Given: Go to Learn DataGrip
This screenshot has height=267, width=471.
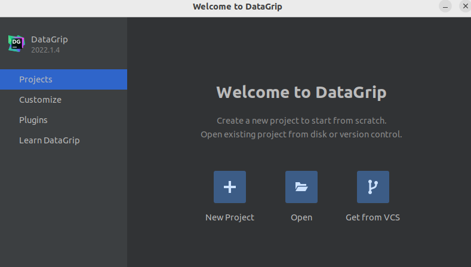Looking at the screenshot, I should (63, 140).
